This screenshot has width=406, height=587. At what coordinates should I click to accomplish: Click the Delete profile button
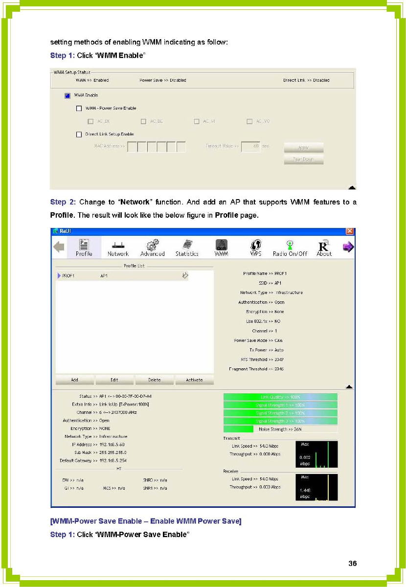tap(155, 380)
